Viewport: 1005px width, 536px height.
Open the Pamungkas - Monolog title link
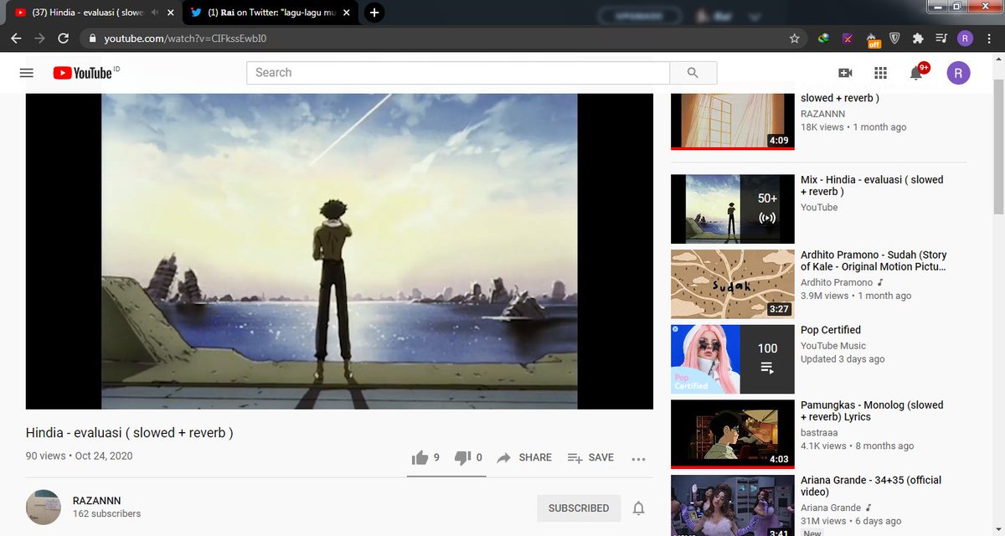[x=872, y=410]
